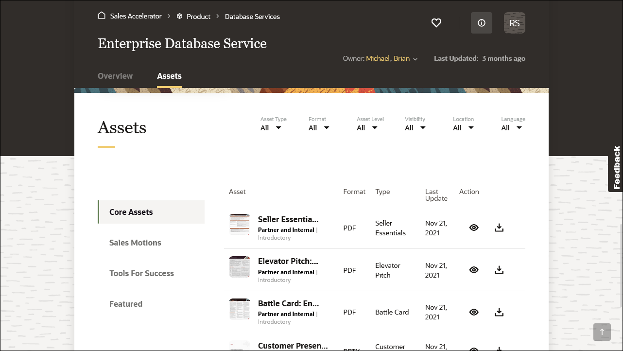
Task: Click the Product breadcrumb icon
Action: [178, 16]
